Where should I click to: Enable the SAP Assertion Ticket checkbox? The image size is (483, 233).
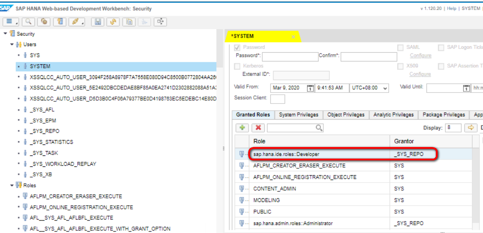(x=441, y=66)
